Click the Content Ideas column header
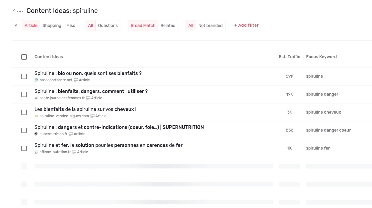The image size is (372, 208). tap(49, 57)
